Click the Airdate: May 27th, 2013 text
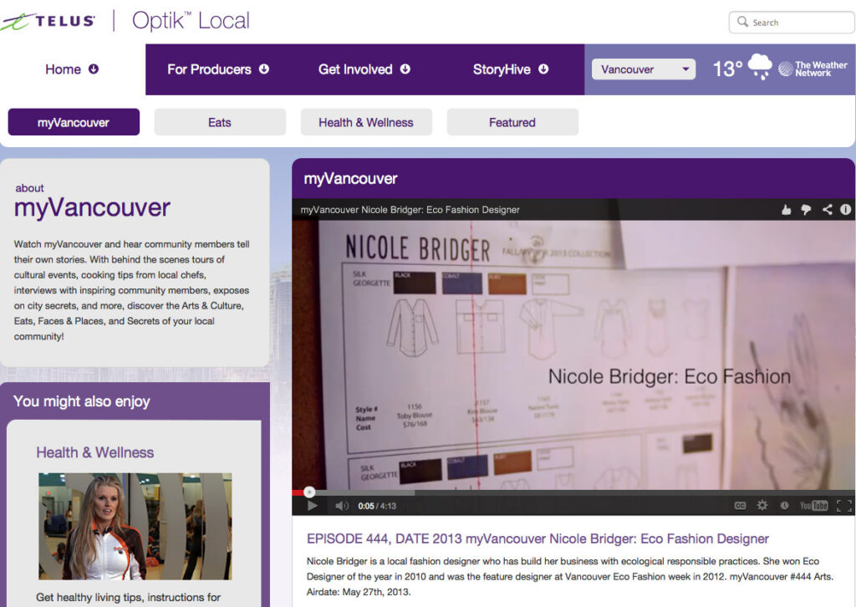This screenshot has height=607, width=856. [x=359, y=592]
